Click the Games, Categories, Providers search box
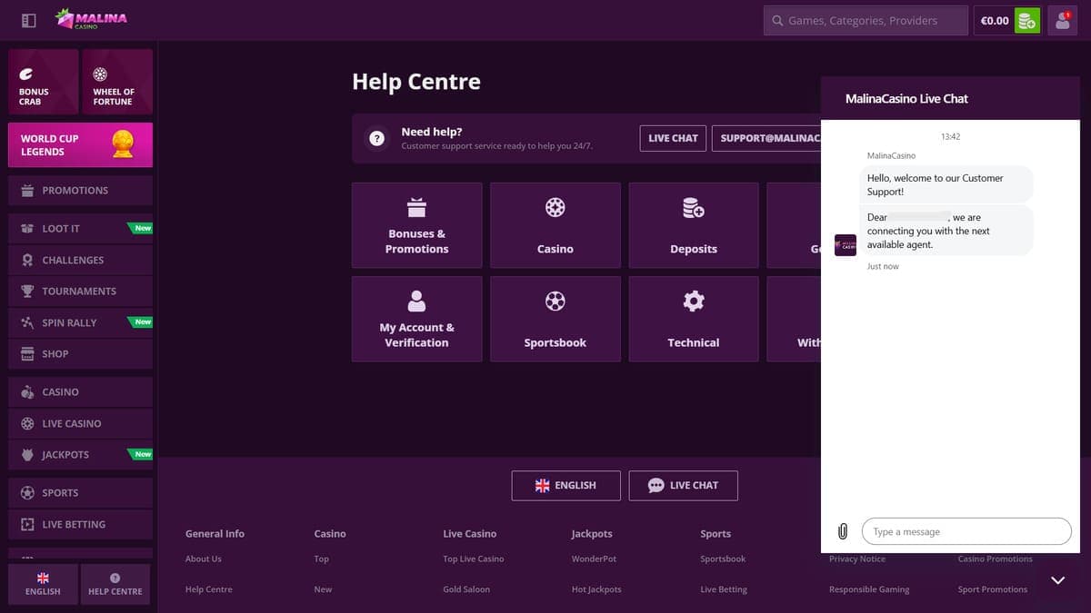This screenshot has height=613, width=1091. coord(866,20)
